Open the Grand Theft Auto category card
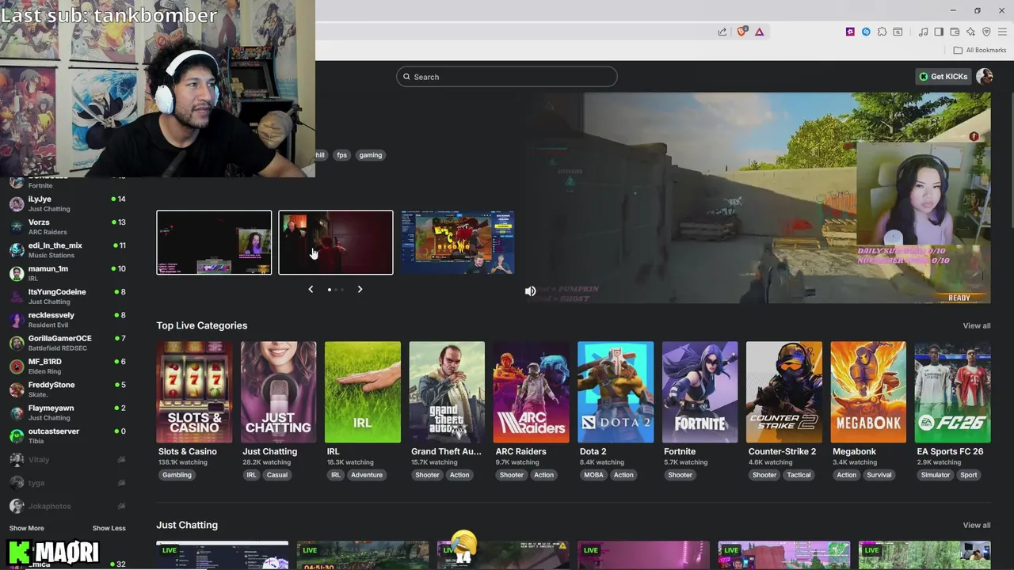1014x570 pixels. point(447,392)
